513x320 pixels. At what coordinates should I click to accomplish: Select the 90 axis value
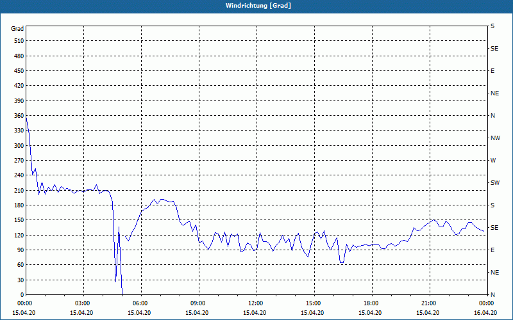click(21, 250)
